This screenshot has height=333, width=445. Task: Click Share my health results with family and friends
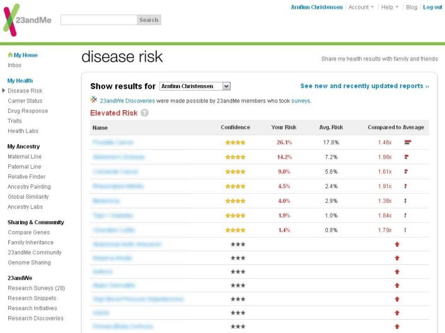[x=379, y=59]
